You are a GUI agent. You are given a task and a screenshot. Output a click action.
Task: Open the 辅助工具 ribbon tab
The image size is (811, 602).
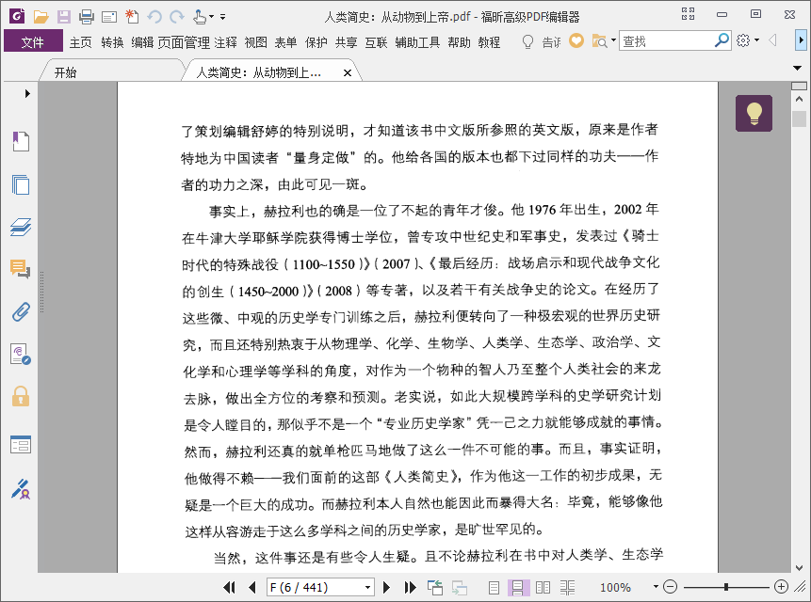pos(417,41)
